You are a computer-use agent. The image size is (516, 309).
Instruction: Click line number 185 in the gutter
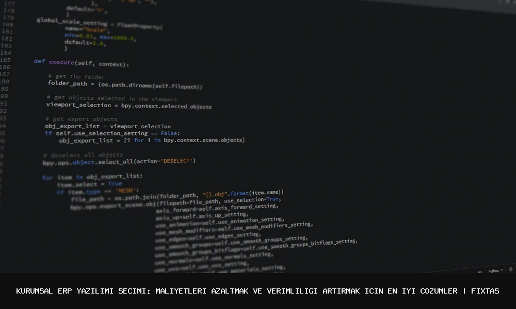tap(6, 60)
